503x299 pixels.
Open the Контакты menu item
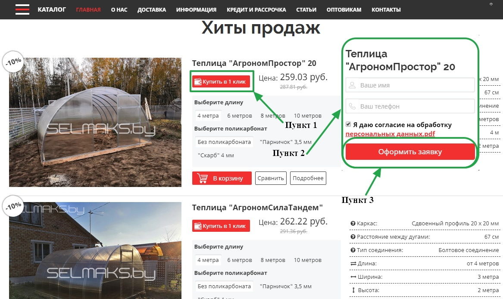[x=386, y=9]
